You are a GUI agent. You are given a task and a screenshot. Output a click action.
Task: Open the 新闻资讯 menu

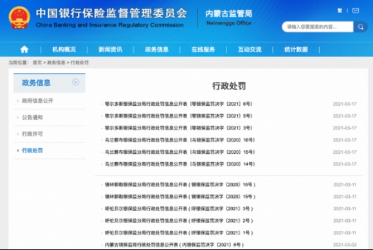click(111, 49)
